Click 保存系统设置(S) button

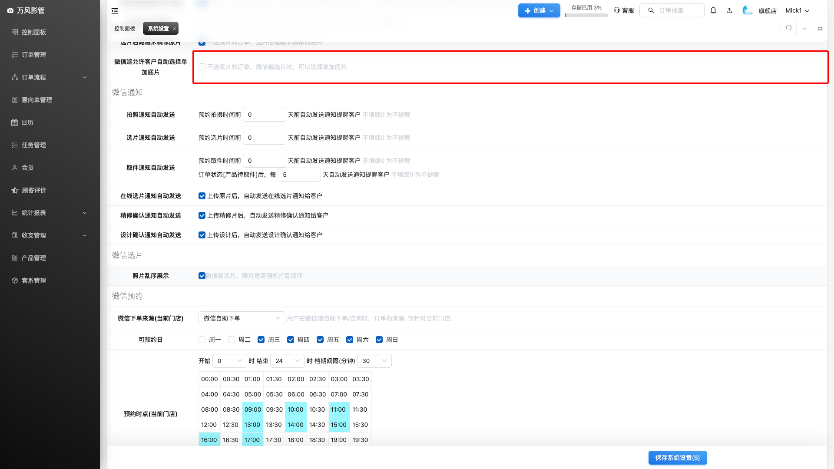click(678, 458)
